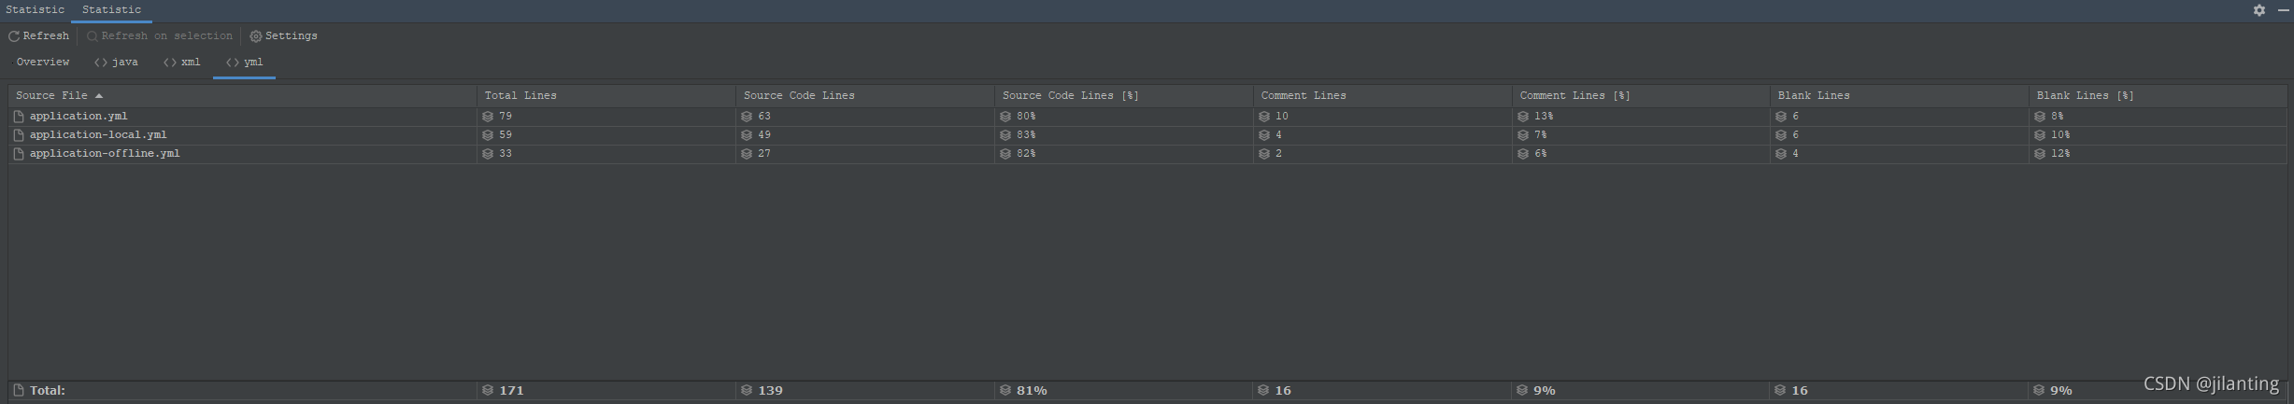Viewport: 2294px width, 404px height.
Task: Sort table by Total Lines header
Action: 520,96
